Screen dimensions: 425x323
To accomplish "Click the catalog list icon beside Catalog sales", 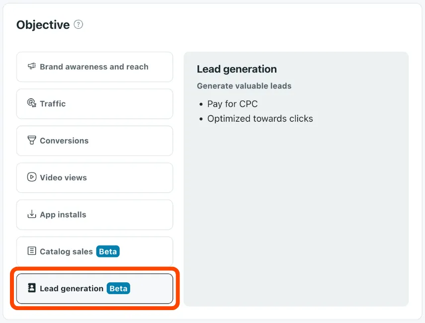I will 32,251.
